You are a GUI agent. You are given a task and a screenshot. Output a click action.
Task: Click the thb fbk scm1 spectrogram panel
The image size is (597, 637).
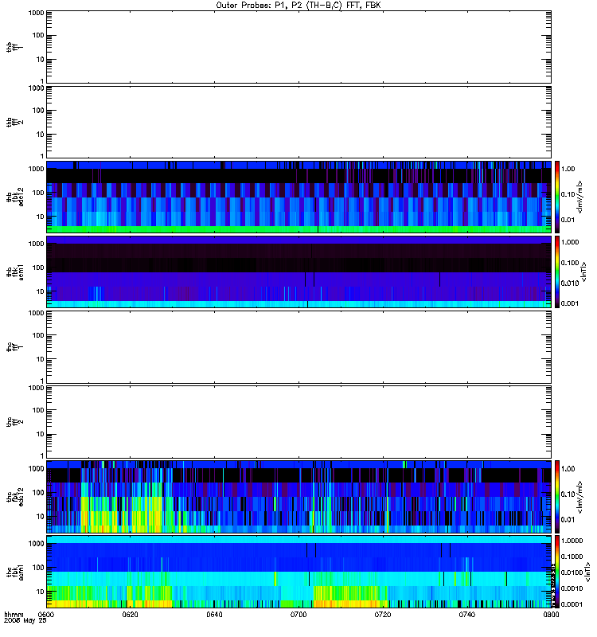298,272
